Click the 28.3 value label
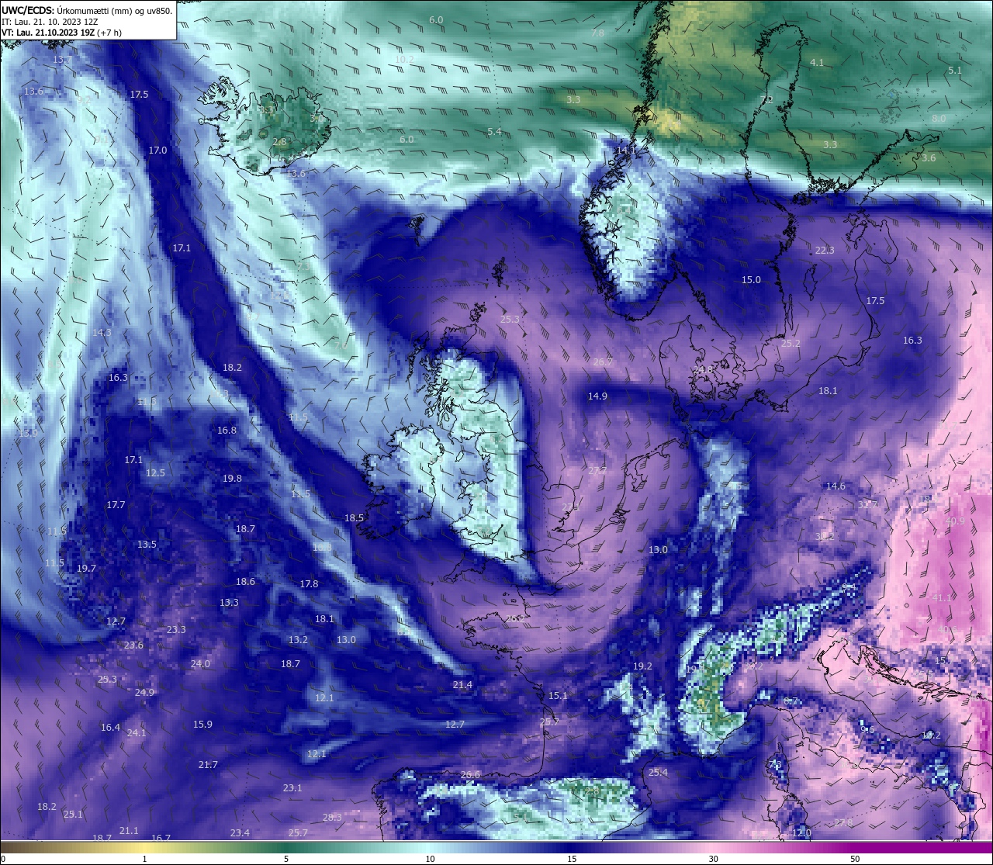 (332, 818)
